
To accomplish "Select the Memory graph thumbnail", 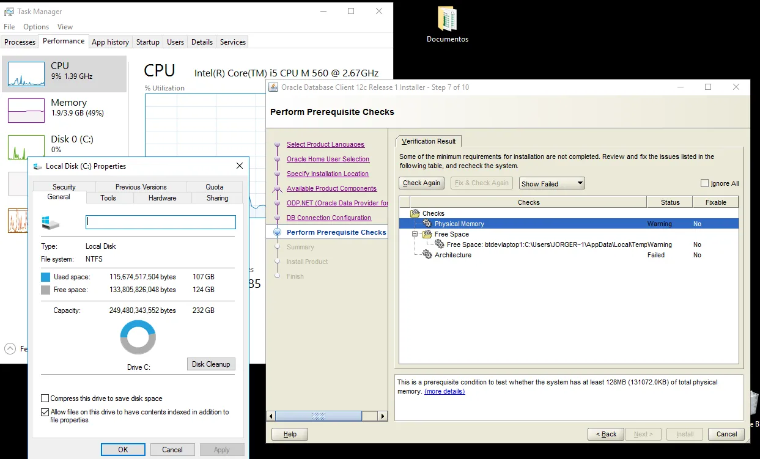I will (x=26, y=111).
